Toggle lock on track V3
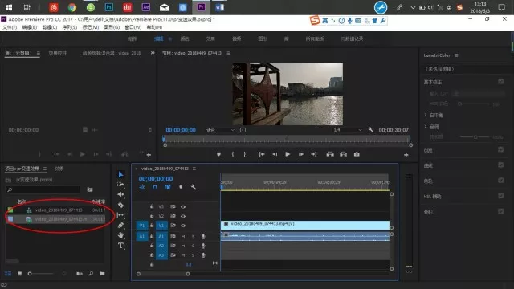The image size is (514, 289). (152, 206)
